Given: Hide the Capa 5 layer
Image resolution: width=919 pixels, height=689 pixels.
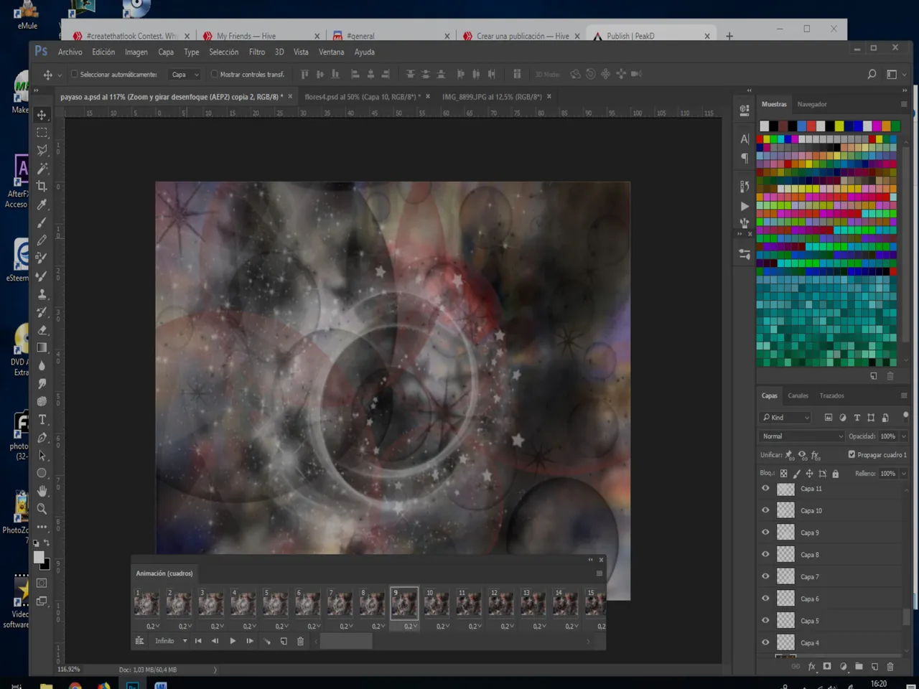Looking at the screenshot, I should coord(765,621).
